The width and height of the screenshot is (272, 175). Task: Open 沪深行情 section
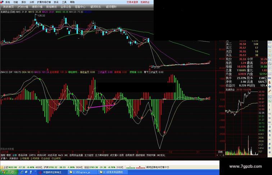pyautogui.click(x=23, y=7)
